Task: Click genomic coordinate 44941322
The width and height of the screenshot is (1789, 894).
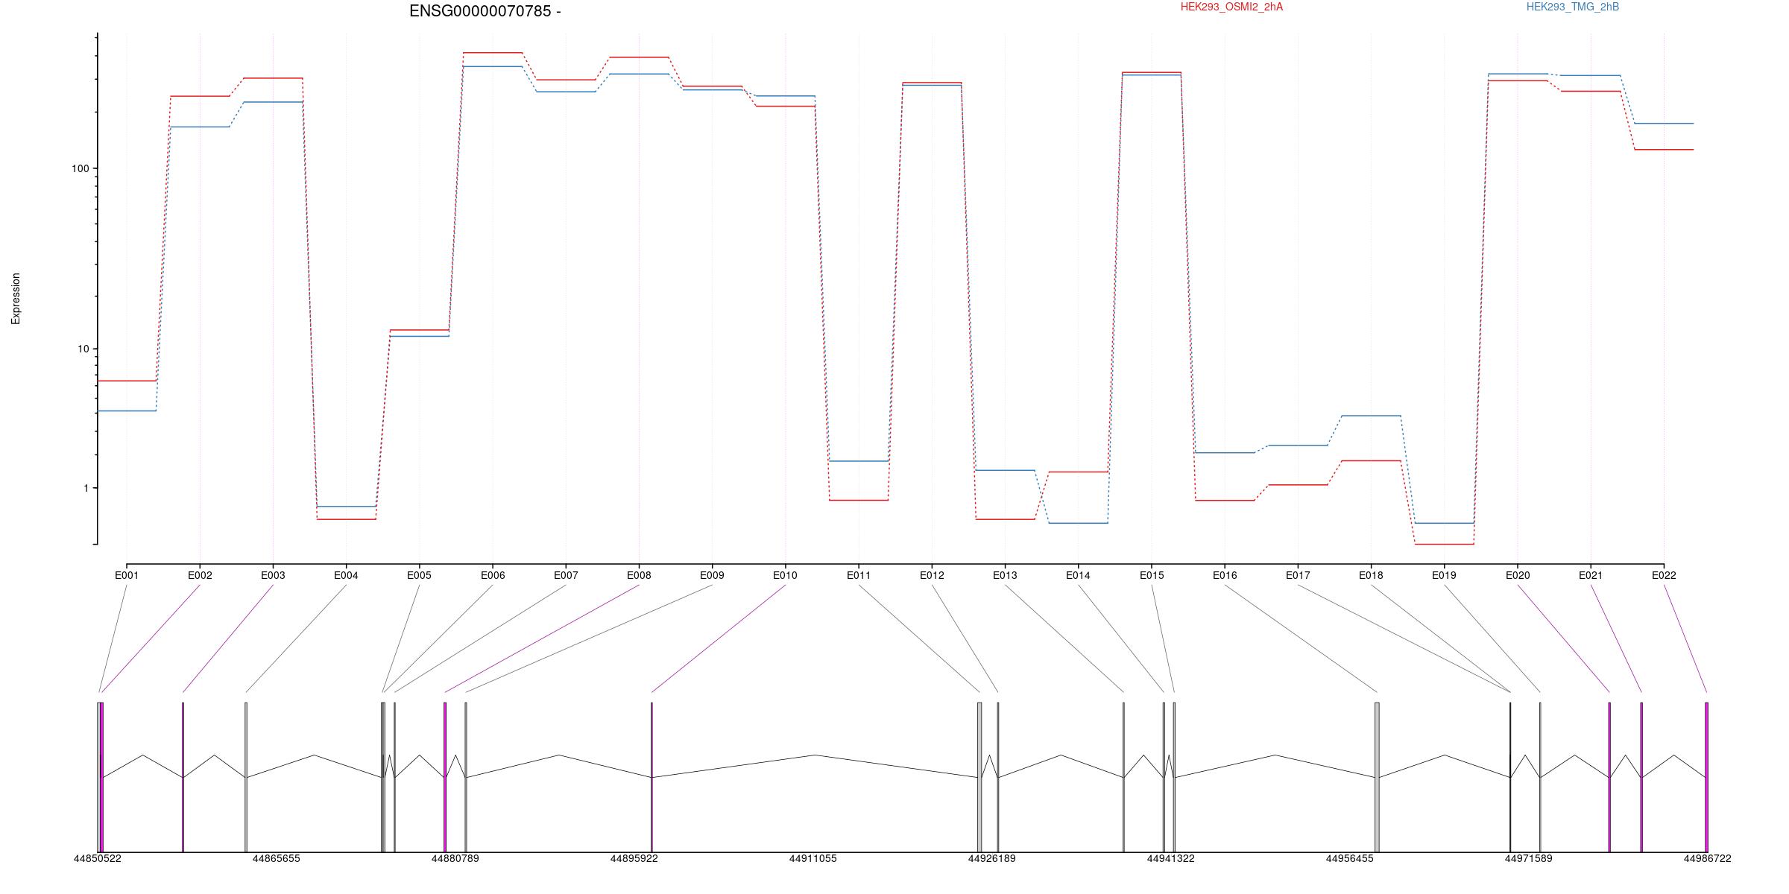Action: click(x=1170, y=858)
